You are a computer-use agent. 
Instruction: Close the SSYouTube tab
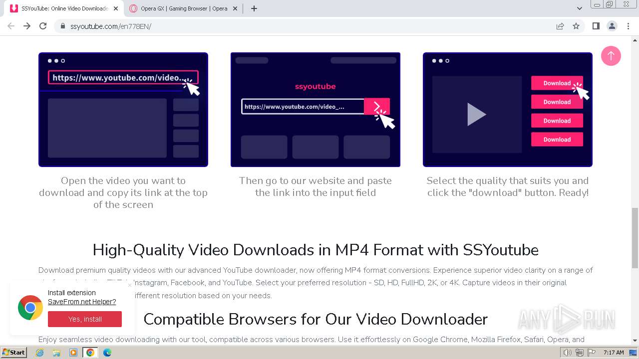coord(115,8)
